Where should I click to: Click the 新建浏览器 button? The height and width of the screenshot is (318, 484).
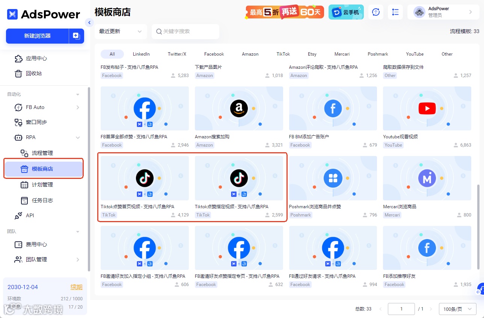[x=38, y=36]
